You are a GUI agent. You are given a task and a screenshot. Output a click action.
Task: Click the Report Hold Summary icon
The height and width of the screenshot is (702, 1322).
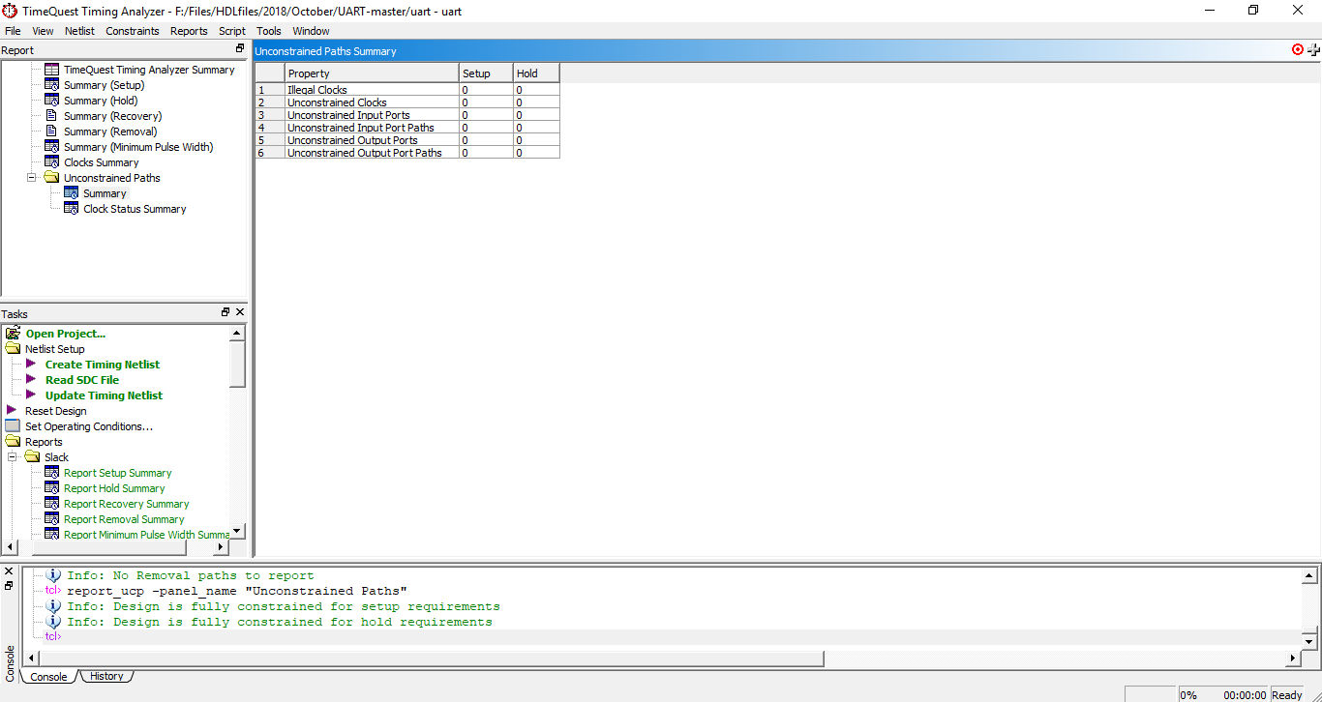52,488
